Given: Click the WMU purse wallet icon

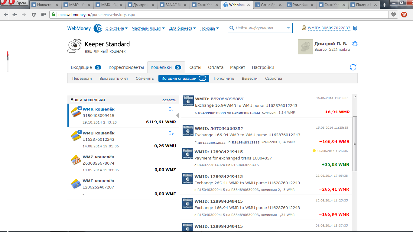Looking at the screenshot, I should tap(76, 136).
